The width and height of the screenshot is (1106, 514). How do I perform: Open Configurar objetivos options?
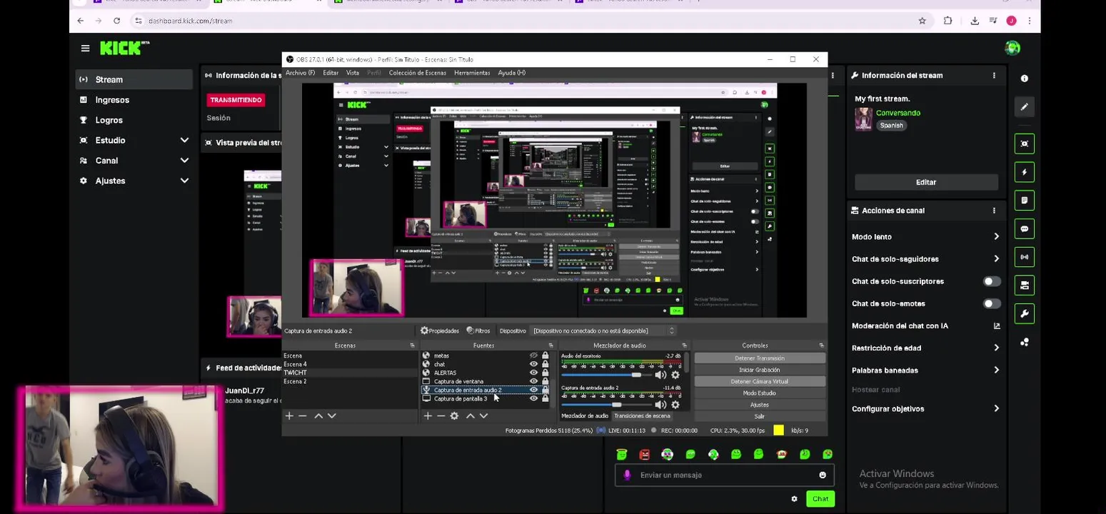(x=925, y=409)
